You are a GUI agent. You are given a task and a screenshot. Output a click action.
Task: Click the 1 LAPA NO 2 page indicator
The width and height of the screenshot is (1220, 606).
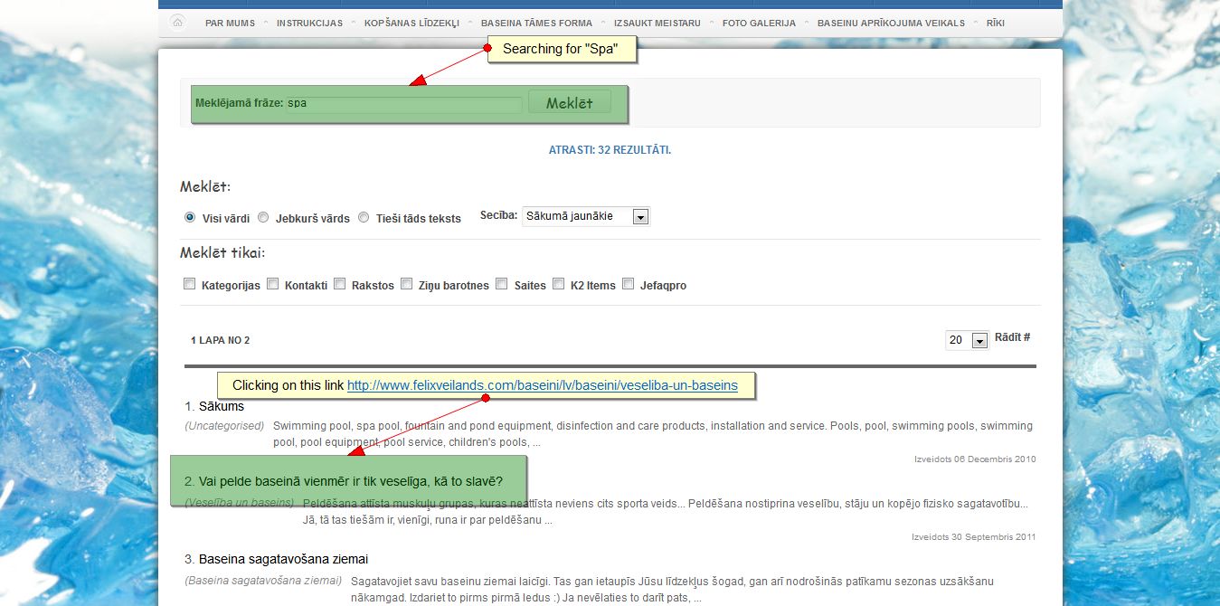220,340
